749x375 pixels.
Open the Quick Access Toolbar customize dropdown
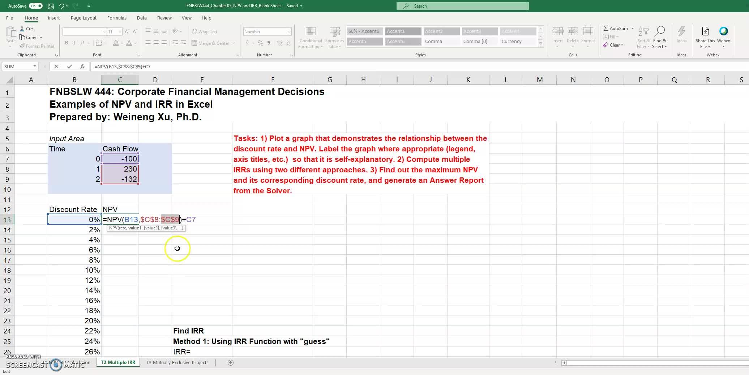[89, 6]
